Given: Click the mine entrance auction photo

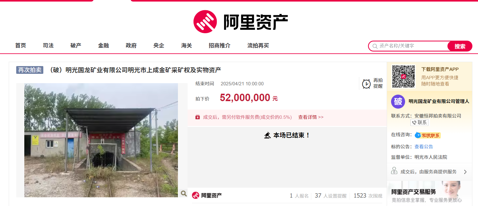Looking at the screenshot, I should 101,140.
